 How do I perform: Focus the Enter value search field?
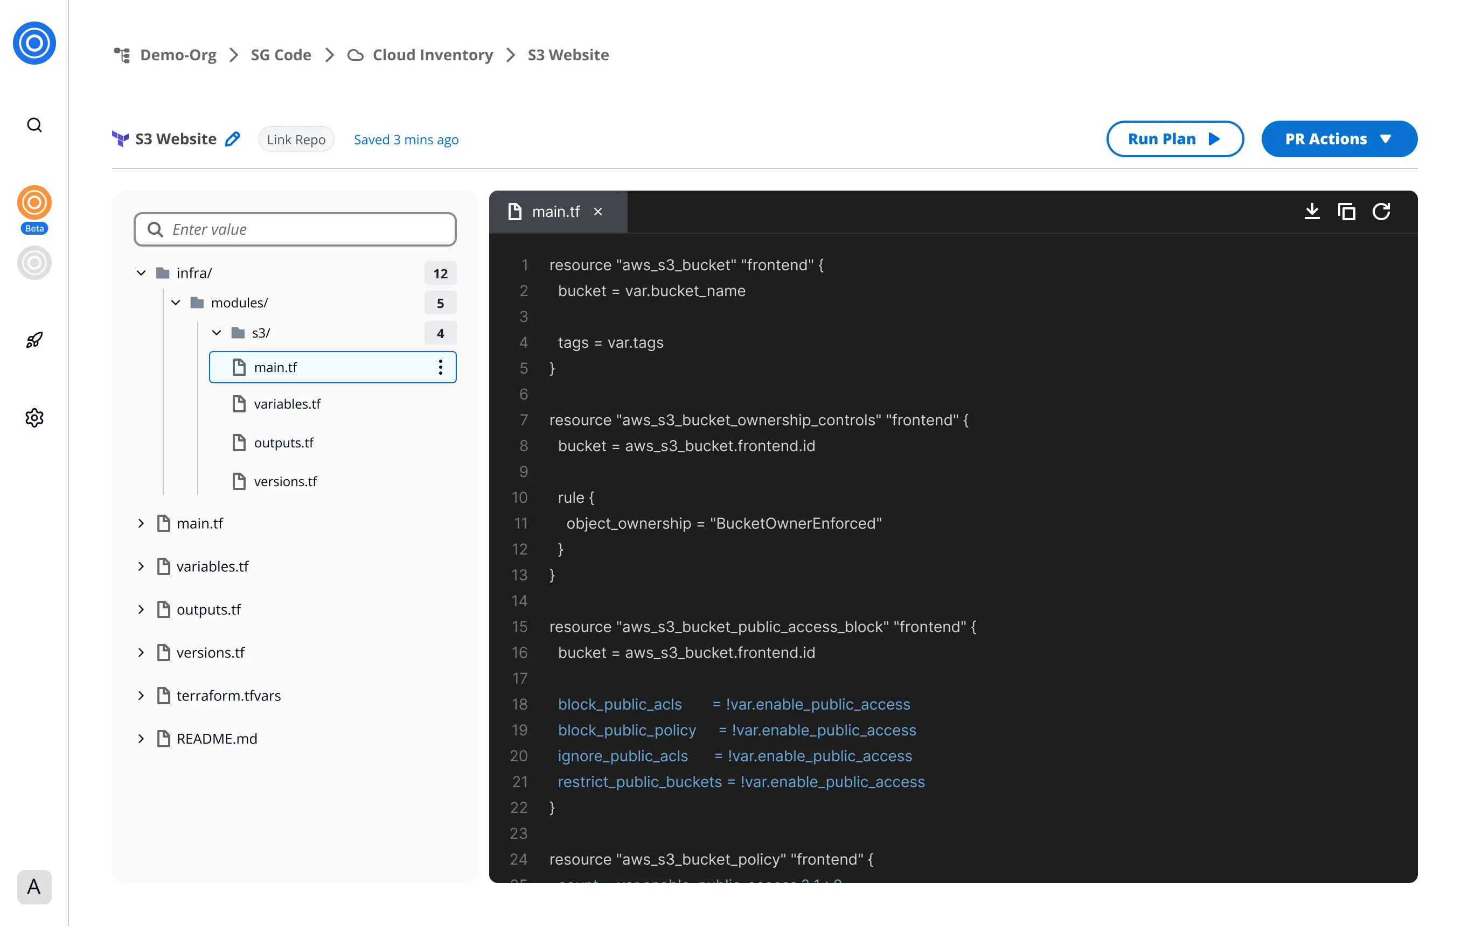coord(295,229)
